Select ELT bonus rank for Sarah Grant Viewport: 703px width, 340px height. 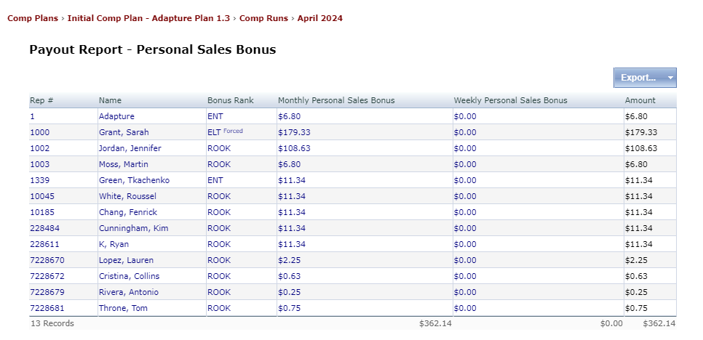213,132
